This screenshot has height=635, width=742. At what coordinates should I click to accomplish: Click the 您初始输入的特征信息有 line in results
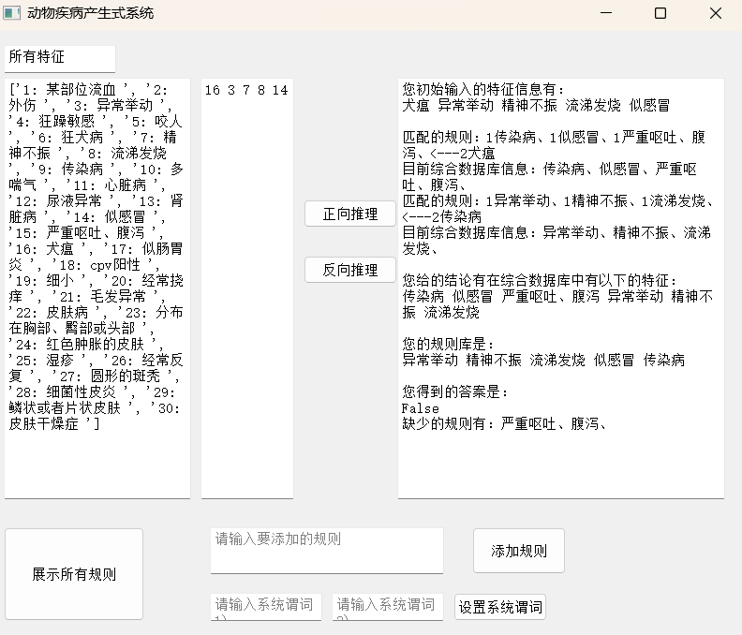pos(482,89)
